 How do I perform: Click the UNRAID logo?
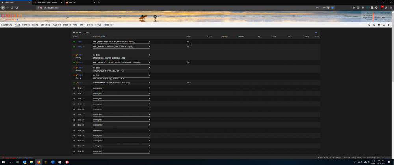coord(11,16)
